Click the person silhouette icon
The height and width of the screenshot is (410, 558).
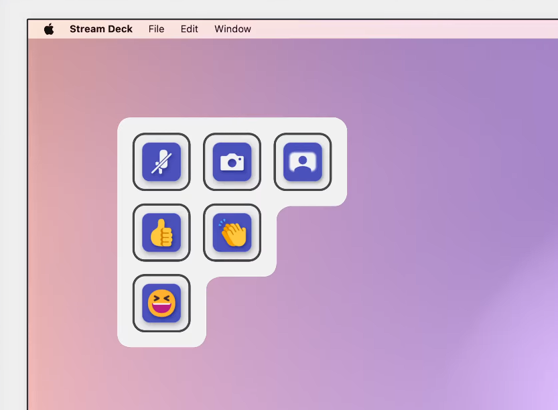[x=303, y=162]
